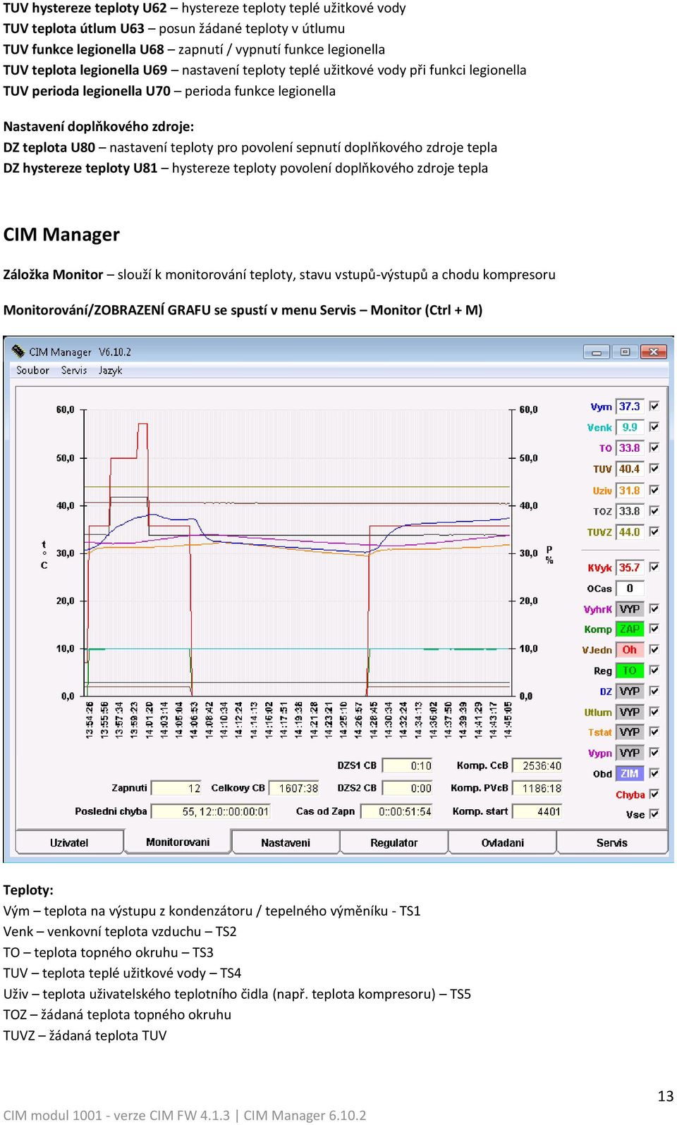Toggle the TOZ graph checkbox
The width and height of the screenshot is (677, 1125).
click(x=654, y=511)
